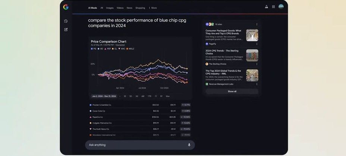Expand the More search options menu
Image resolution: width=346 pixels, height=156 pixels.
[x=153, y=8]
